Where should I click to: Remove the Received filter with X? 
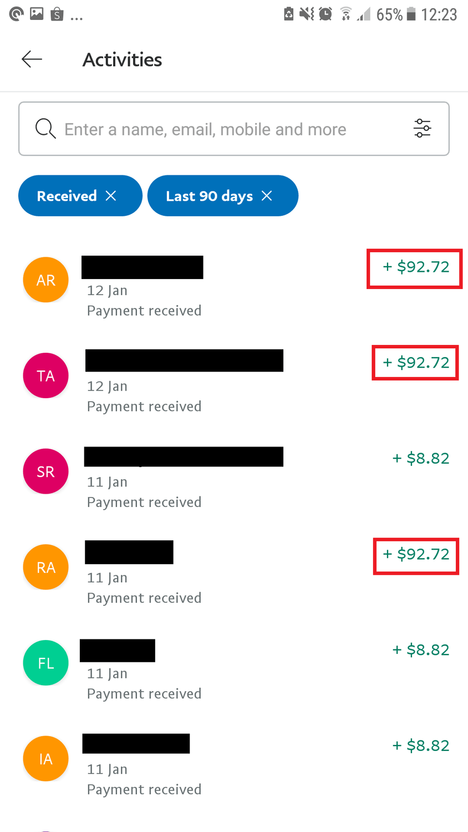111,196
